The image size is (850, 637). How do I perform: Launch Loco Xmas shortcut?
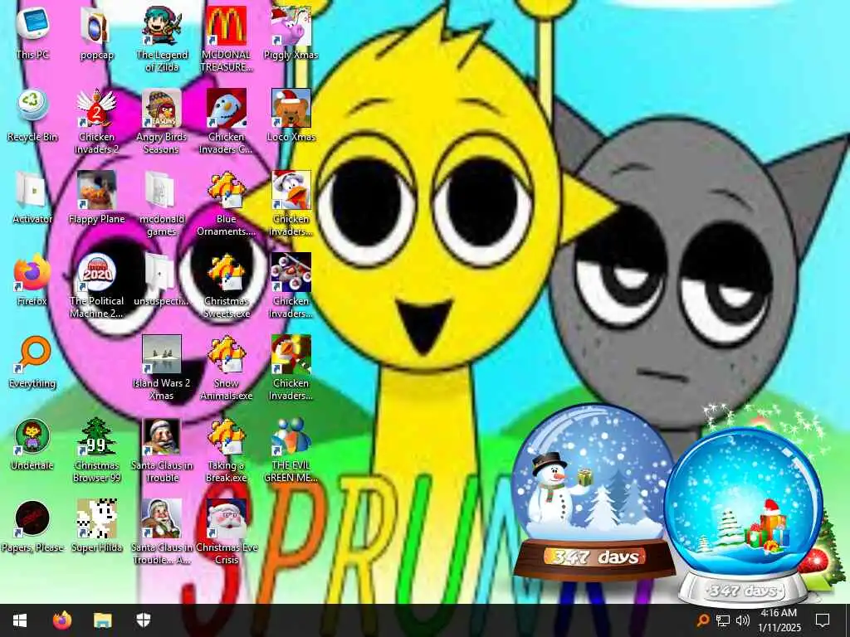(291, 114)
